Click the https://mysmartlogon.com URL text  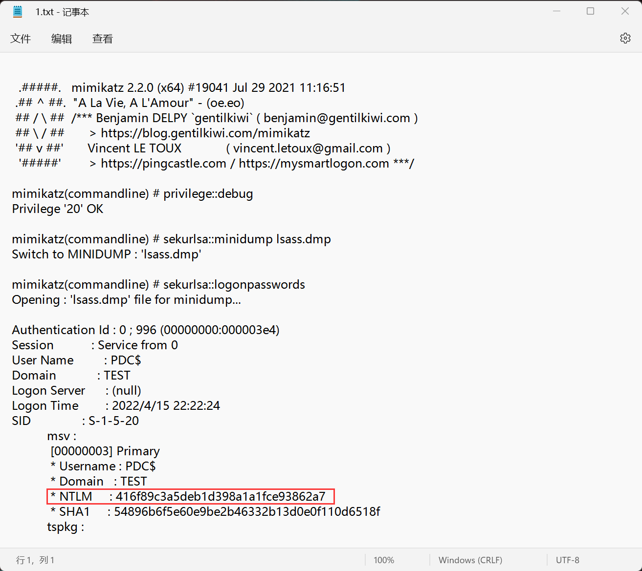[314, 163]
